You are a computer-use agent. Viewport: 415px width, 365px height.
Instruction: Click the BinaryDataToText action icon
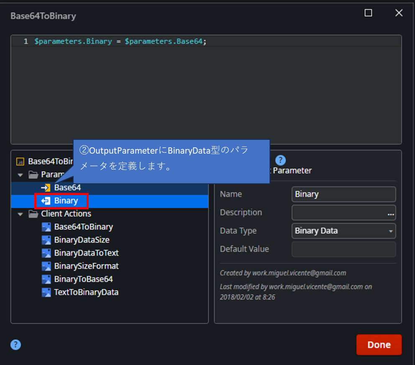pos(46,253)
